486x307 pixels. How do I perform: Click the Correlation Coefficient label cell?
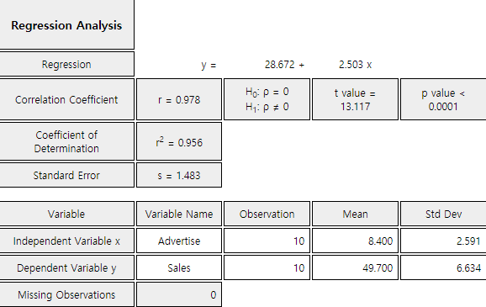(x=66, y=99)
